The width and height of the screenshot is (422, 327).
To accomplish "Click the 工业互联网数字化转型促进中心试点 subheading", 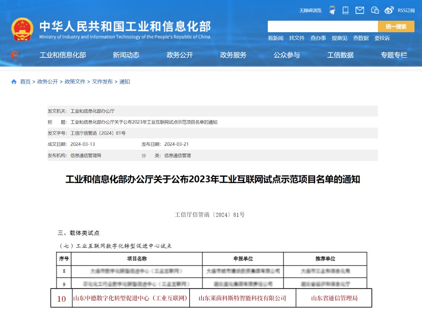I will (115, 246).
